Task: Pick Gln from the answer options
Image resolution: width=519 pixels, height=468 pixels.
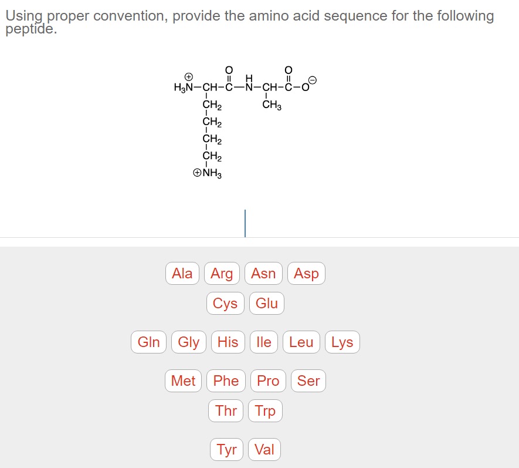Action: [148, 342]
